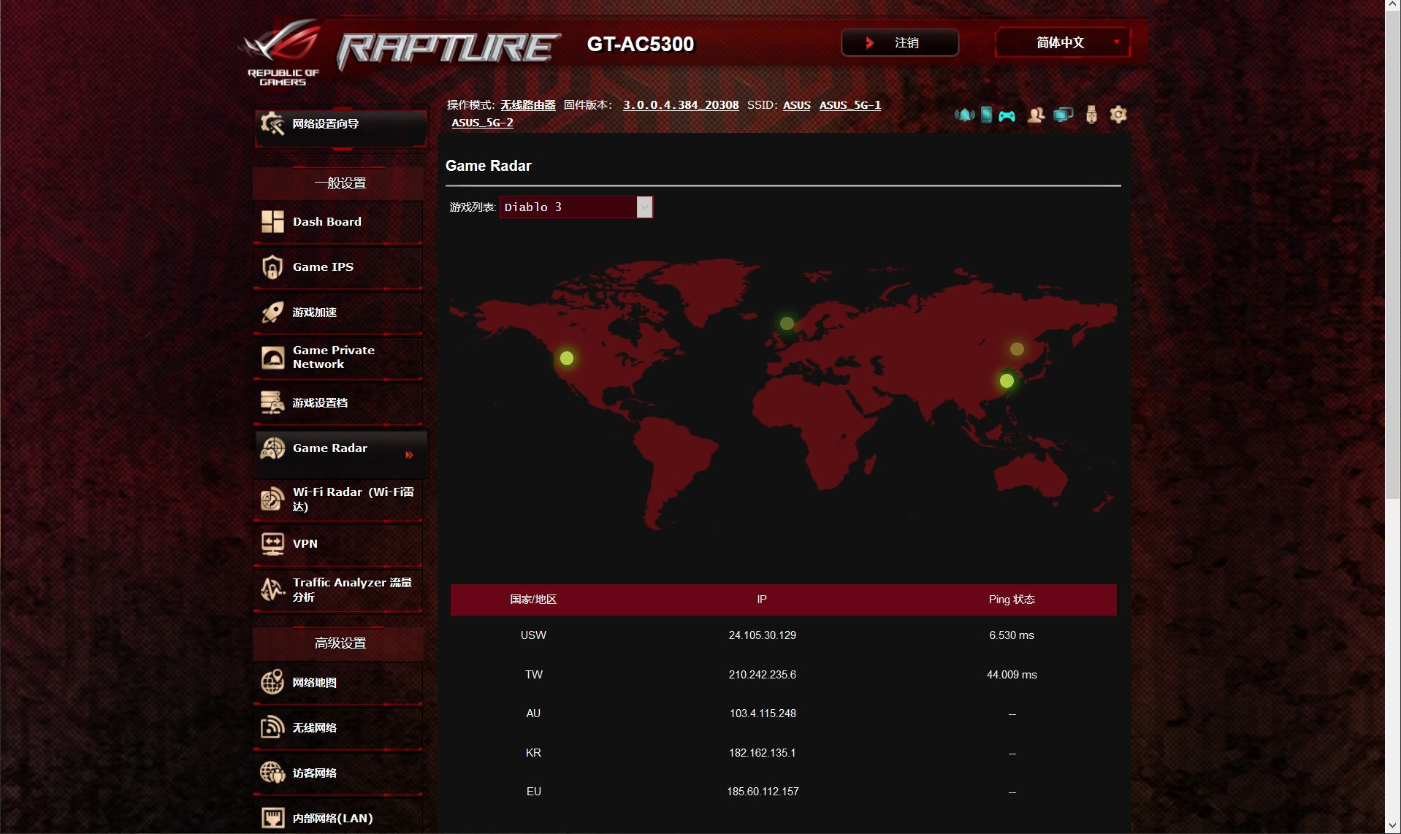Image resolution: width=1401 pixels, height=834 pixels.
Task: Click the notification bell status icon
Action: pyautogui.click(x=964, y=115)
